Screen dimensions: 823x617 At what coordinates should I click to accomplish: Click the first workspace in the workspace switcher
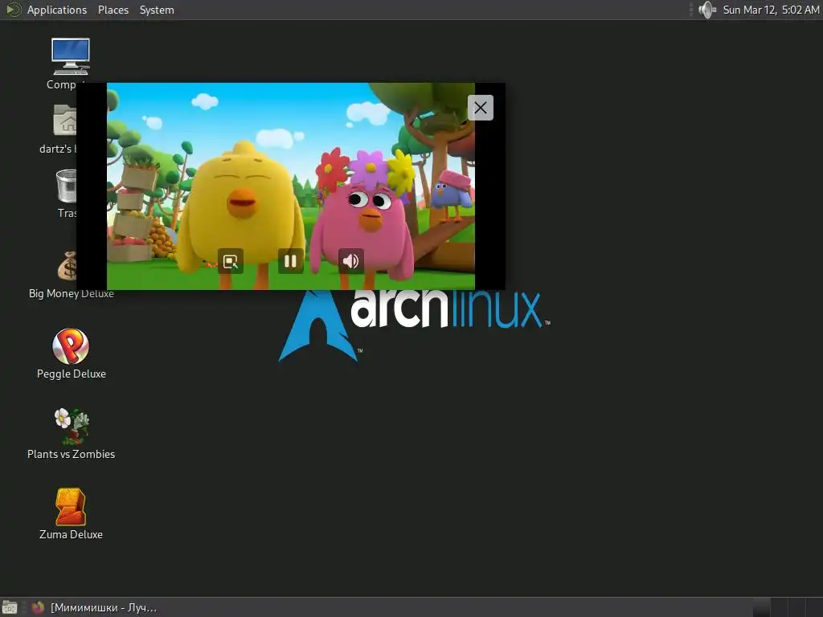pyautogui.click(x=761, y=607)
